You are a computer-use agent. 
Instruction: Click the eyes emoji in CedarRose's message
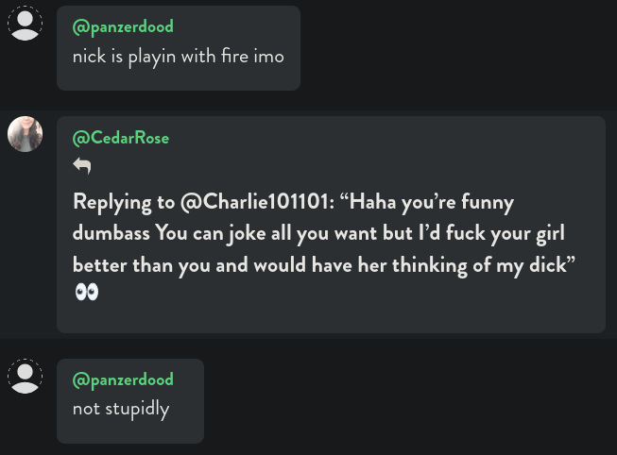[87, 292]
